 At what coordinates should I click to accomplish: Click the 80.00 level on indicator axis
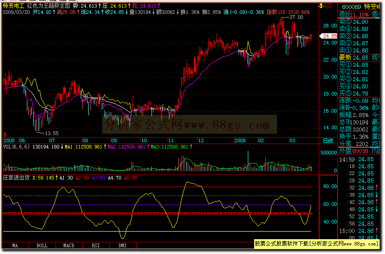tap(330, 186)
